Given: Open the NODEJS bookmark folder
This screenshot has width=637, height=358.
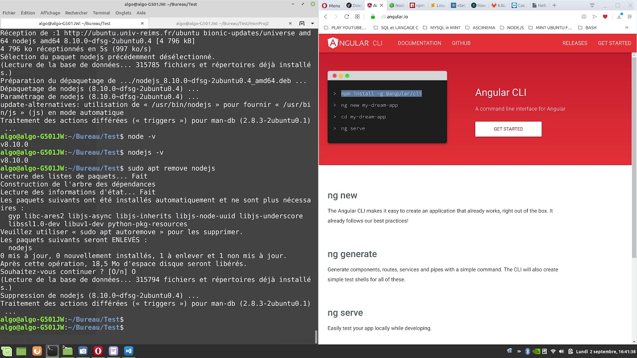Looking at the screenshot, I should point(512,28).
